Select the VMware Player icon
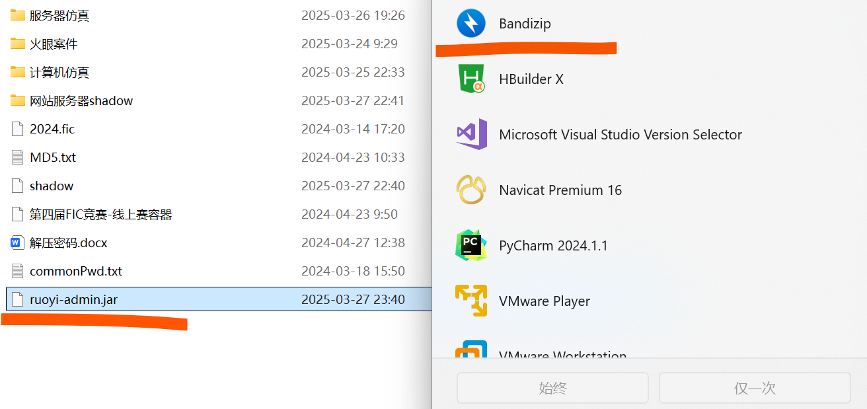This screenshot has width=867, height=409. (471, 301)
